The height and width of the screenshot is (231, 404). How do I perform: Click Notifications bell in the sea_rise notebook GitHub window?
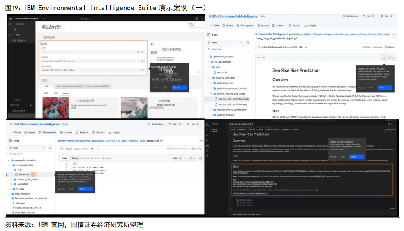click(x=350, y=16)
